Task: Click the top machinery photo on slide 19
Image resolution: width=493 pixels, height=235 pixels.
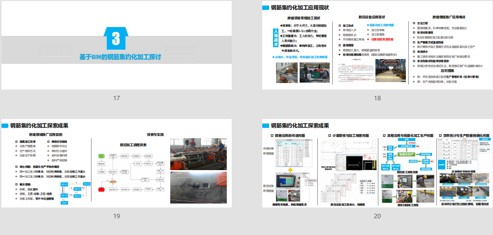Action: click(199, 153)
